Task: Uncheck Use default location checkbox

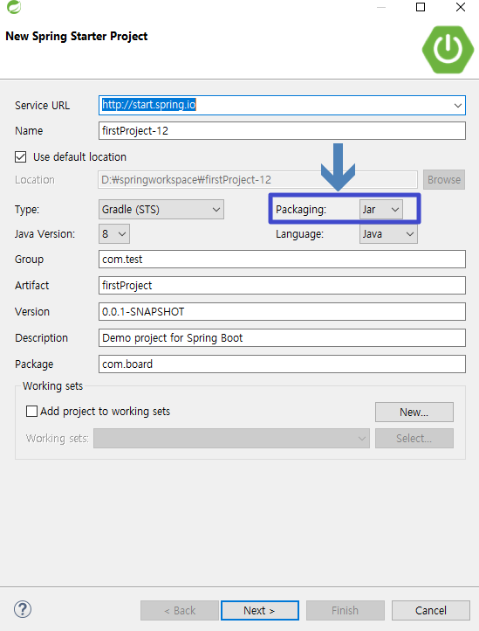Action: (20, 157)
